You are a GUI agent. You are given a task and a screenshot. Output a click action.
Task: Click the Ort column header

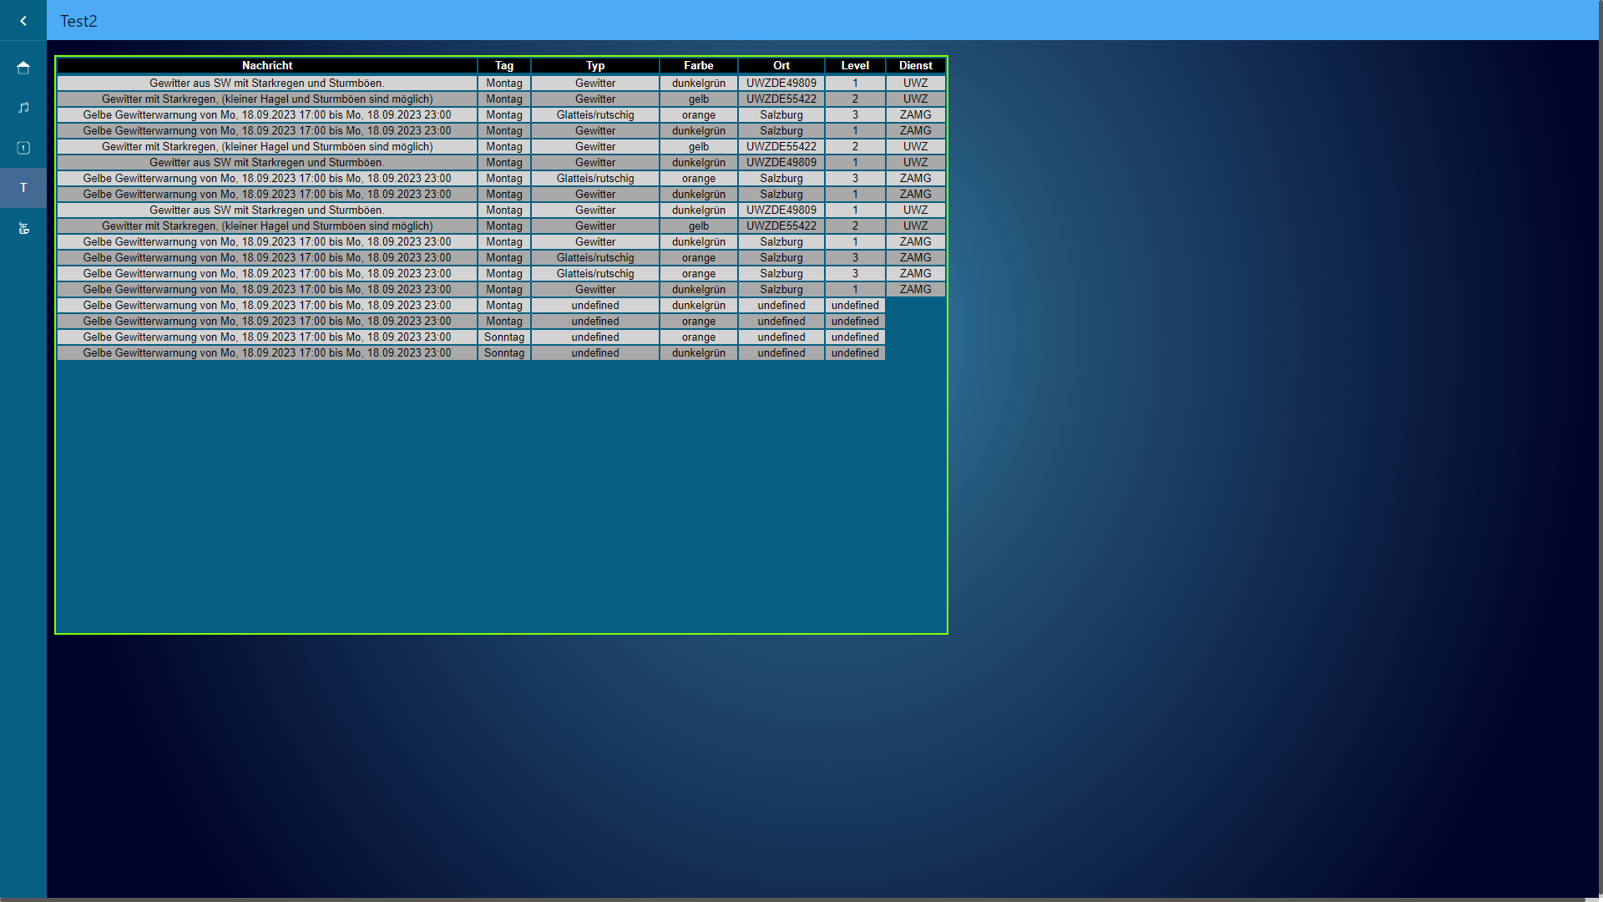[x=781, y=65]
